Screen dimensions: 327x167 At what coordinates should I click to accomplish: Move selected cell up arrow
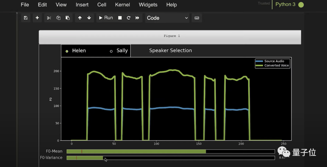(80, 18)
